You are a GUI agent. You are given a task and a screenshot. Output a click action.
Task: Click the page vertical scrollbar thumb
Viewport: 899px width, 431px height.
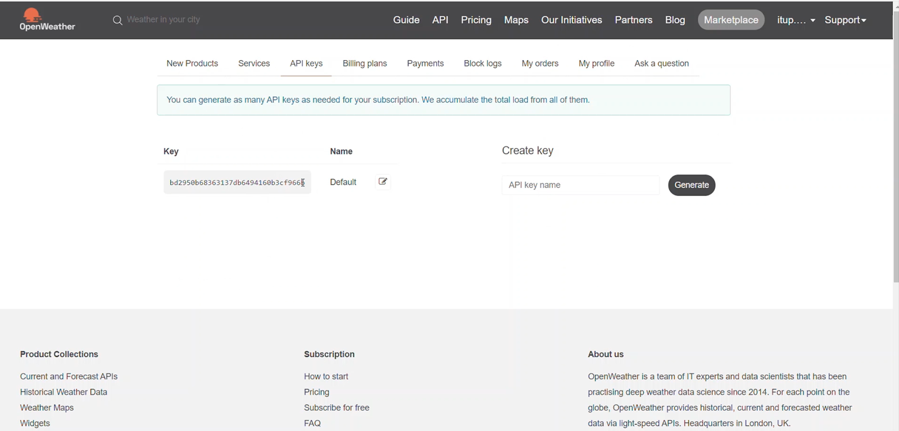tap(896, 146)
